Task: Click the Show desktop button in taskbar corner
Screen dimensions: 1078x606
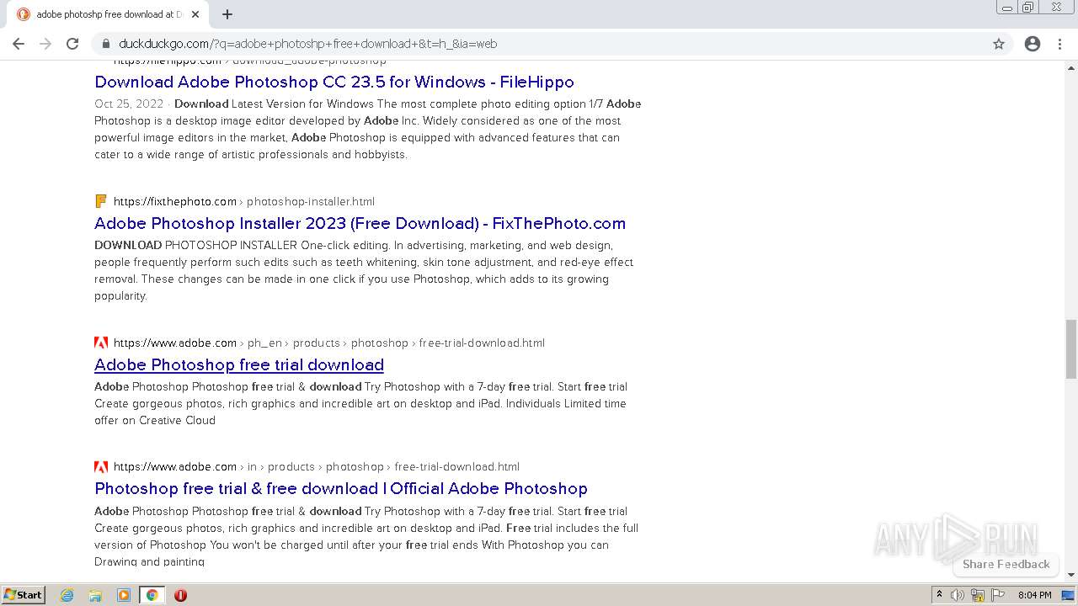Action: pos(1069,595)
